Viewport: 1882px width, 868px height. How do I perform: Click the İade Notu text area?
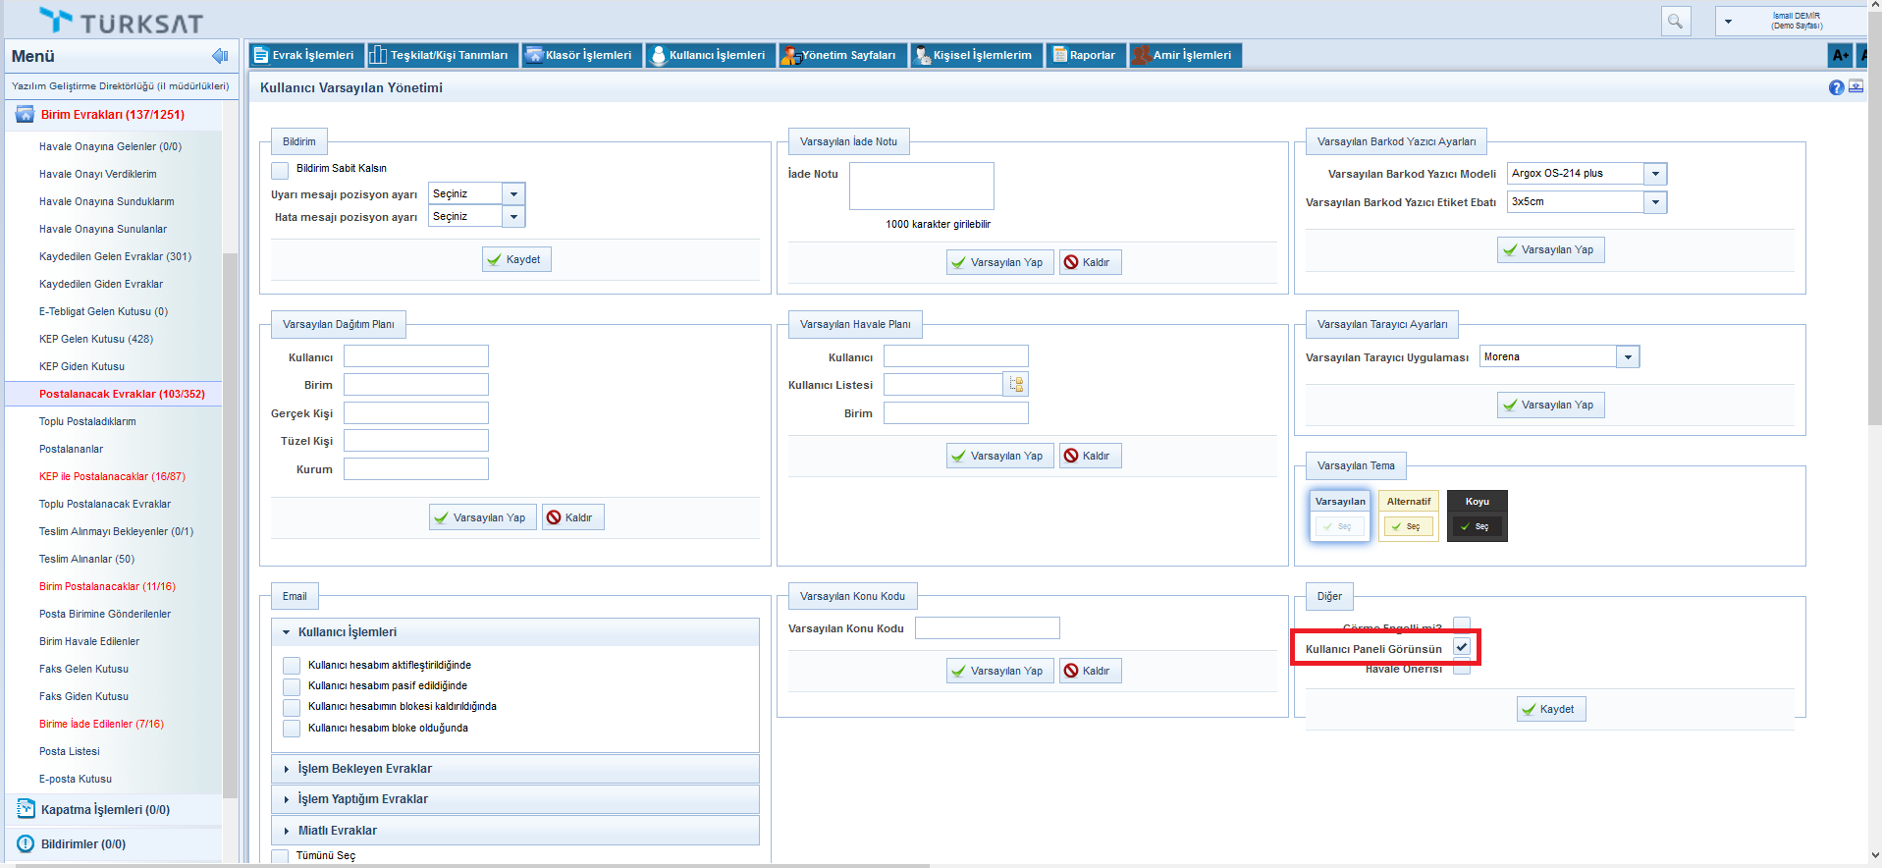pos(921,187)
